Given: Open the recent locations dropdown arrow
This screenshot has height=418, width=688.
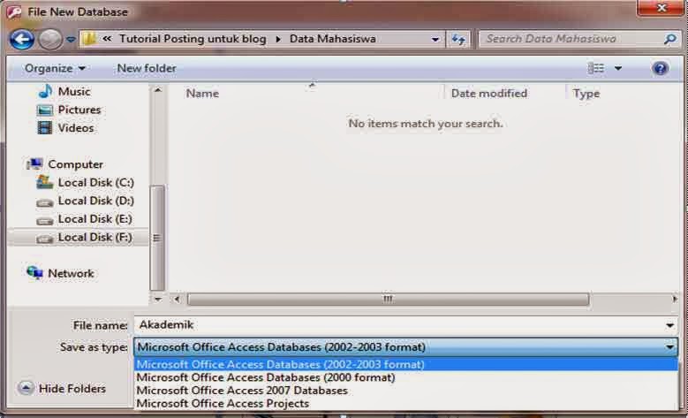Looking at the screenshot, I should coord(71,40).
